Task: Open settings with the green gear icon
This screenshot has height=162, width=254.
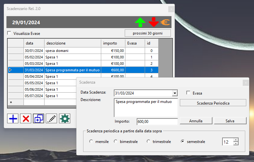Action: click(65, 118)
